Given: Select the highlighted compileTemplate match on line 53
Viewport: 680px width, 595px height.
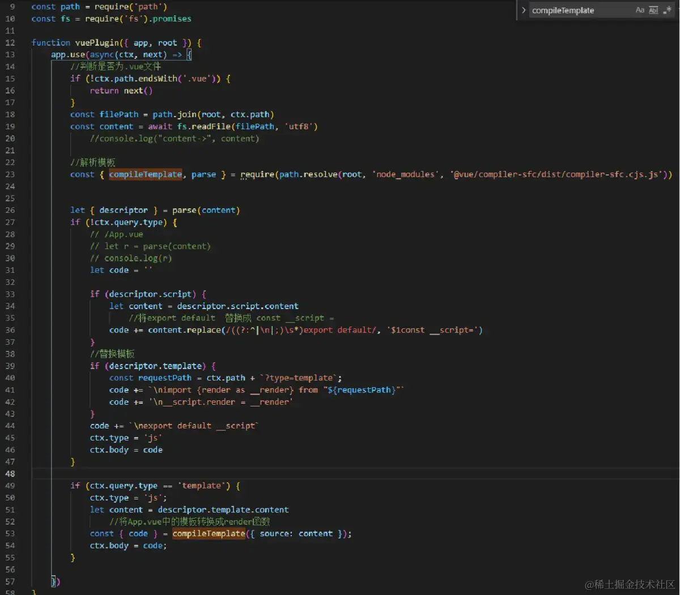Looking at the screenshot, I should (209, 533).
